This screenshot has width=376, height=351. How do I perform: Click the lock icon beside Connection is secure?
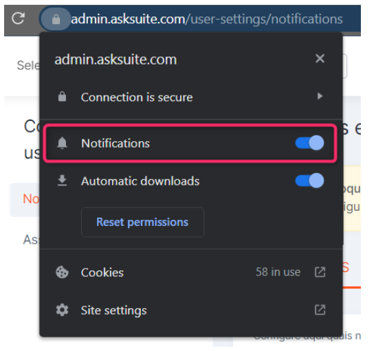tap(62, 97)
